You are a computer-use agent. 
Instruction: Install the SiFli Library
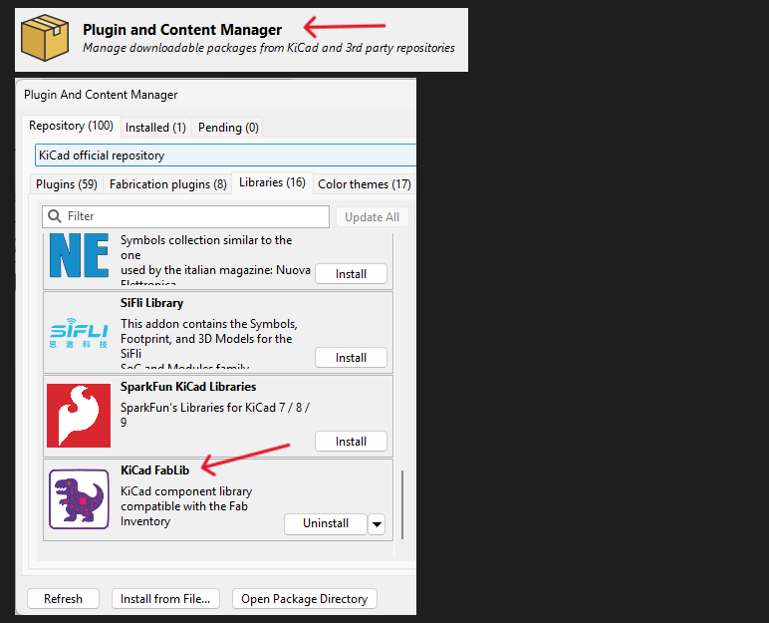[352, 358]
